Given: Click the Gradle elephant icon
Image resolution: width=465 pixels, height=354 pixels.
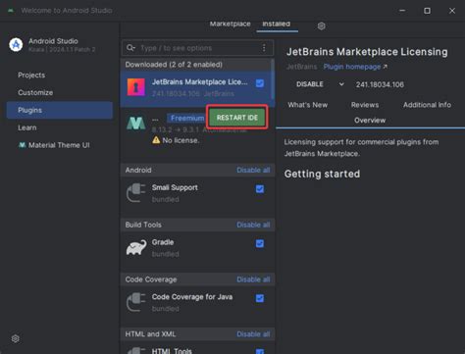Looking at the screenshot, I should click(x=136, y=248).
